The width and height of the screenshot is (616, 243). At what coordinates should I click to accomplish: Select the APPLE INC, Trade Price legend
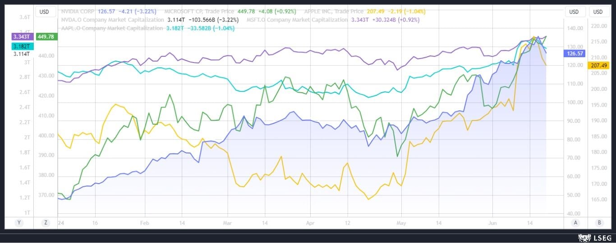pos(333,11)
